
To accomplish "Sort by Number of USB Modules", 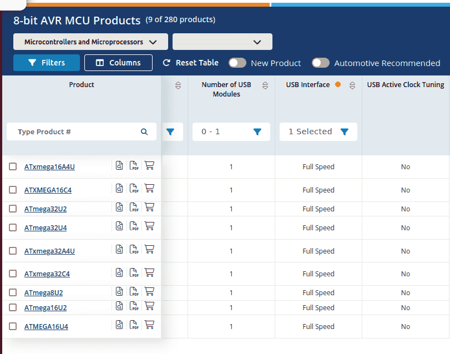I will [x=265, y=85].
